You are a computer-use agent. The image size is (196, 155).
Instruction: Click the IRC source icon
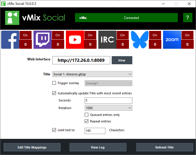(x=107, y=40)
